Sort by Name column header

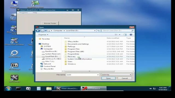pyautogui.click(x=67, y=38)
